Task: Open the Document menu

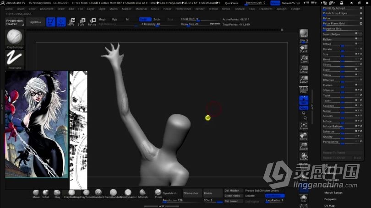Action: (47, 9)
